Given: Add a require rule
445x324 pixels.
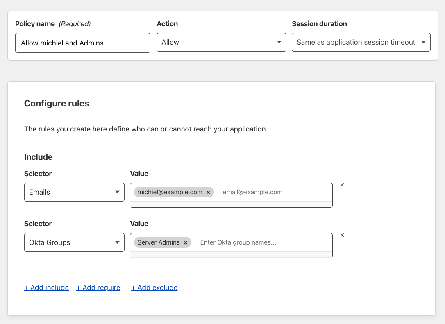Looking at the screenshot, I should (x=98, y=287).
